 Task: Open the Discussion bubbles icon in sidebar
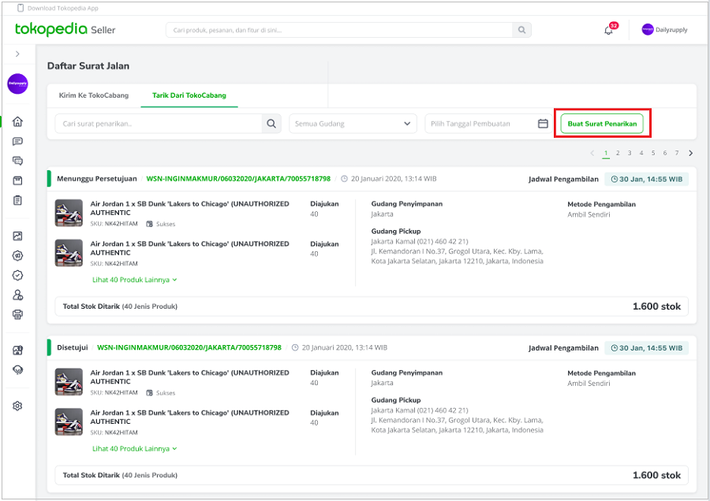point(17,161)
